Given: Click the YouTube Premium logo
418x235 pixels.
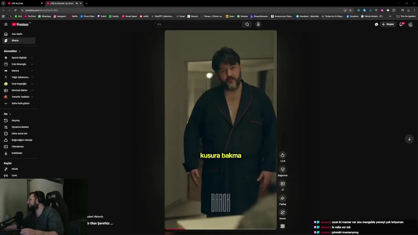Looking at the screenshot, I should pyautogui.click(x=21, y=24).
